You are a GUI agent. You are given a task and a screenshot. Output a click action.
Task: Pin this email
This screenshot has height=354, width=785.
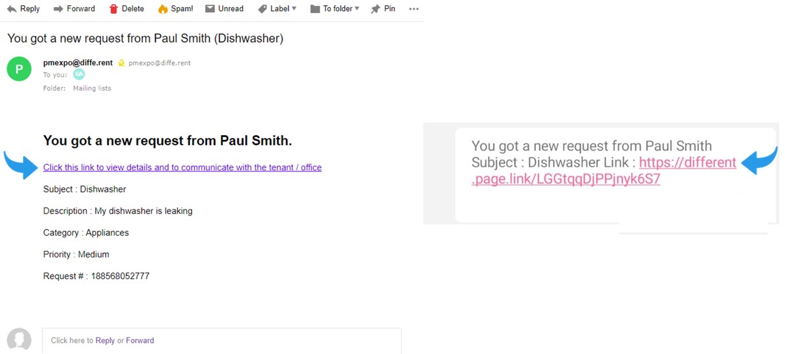coord(383,9)
